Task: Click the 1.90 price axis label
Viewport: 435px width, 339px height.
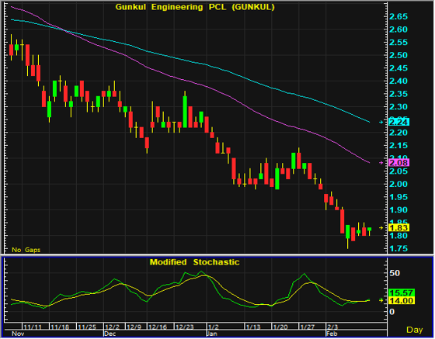Action: click(398, 209)
